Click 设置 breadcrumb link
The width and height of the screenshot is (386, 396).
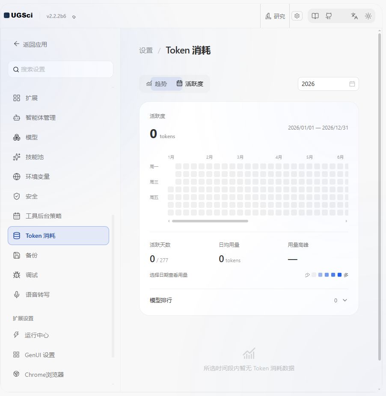point(146,50)
